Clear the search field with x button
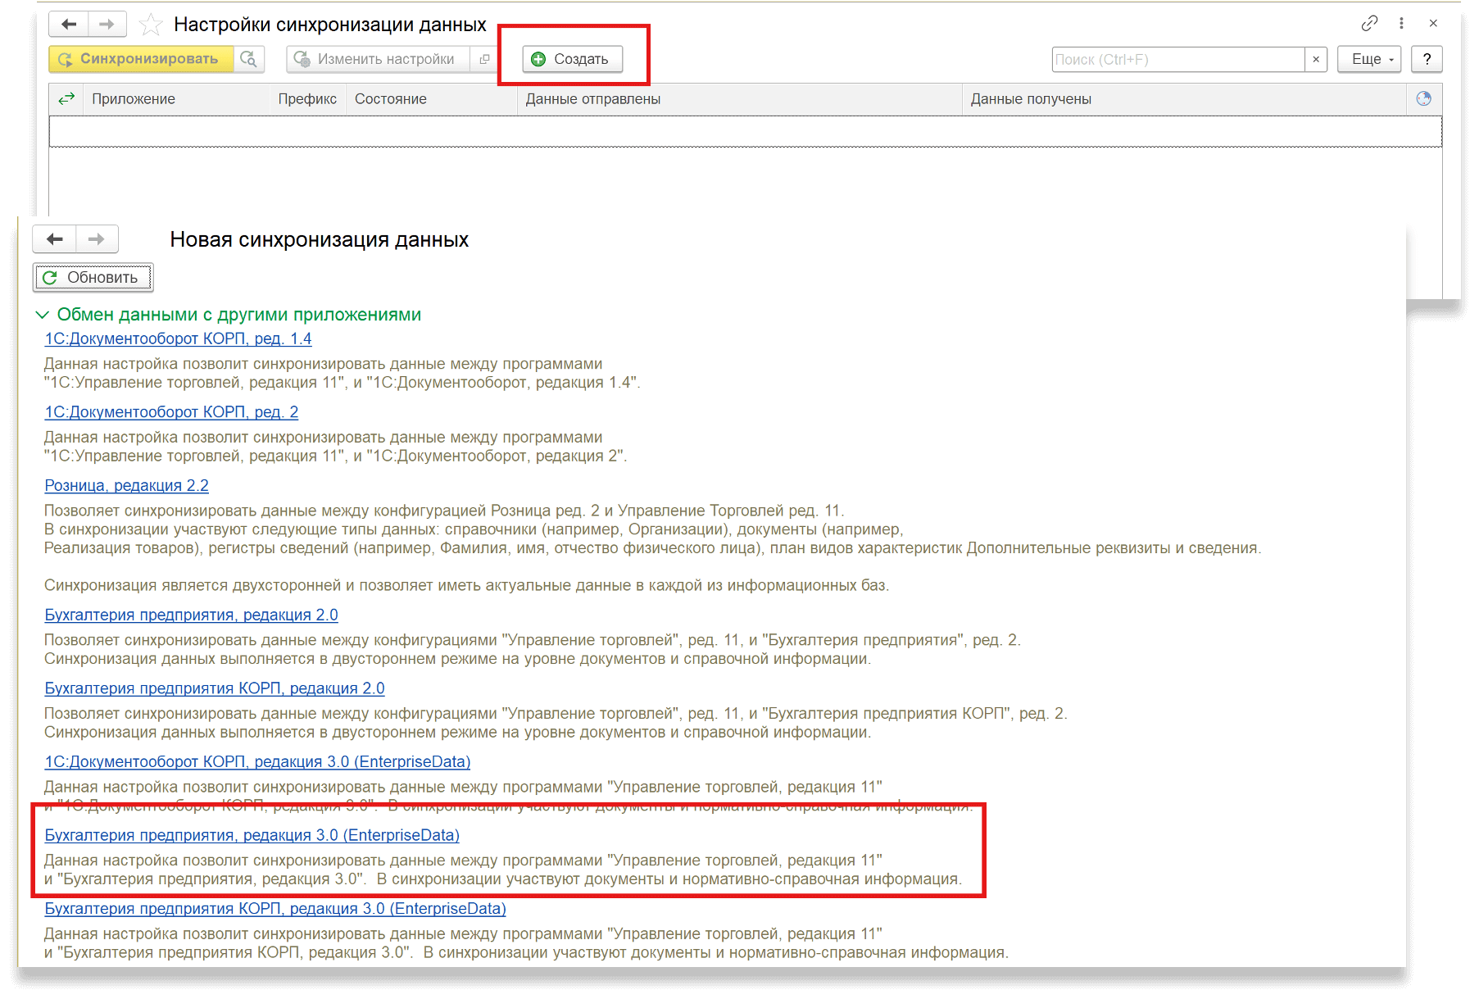 (1316, 59)
